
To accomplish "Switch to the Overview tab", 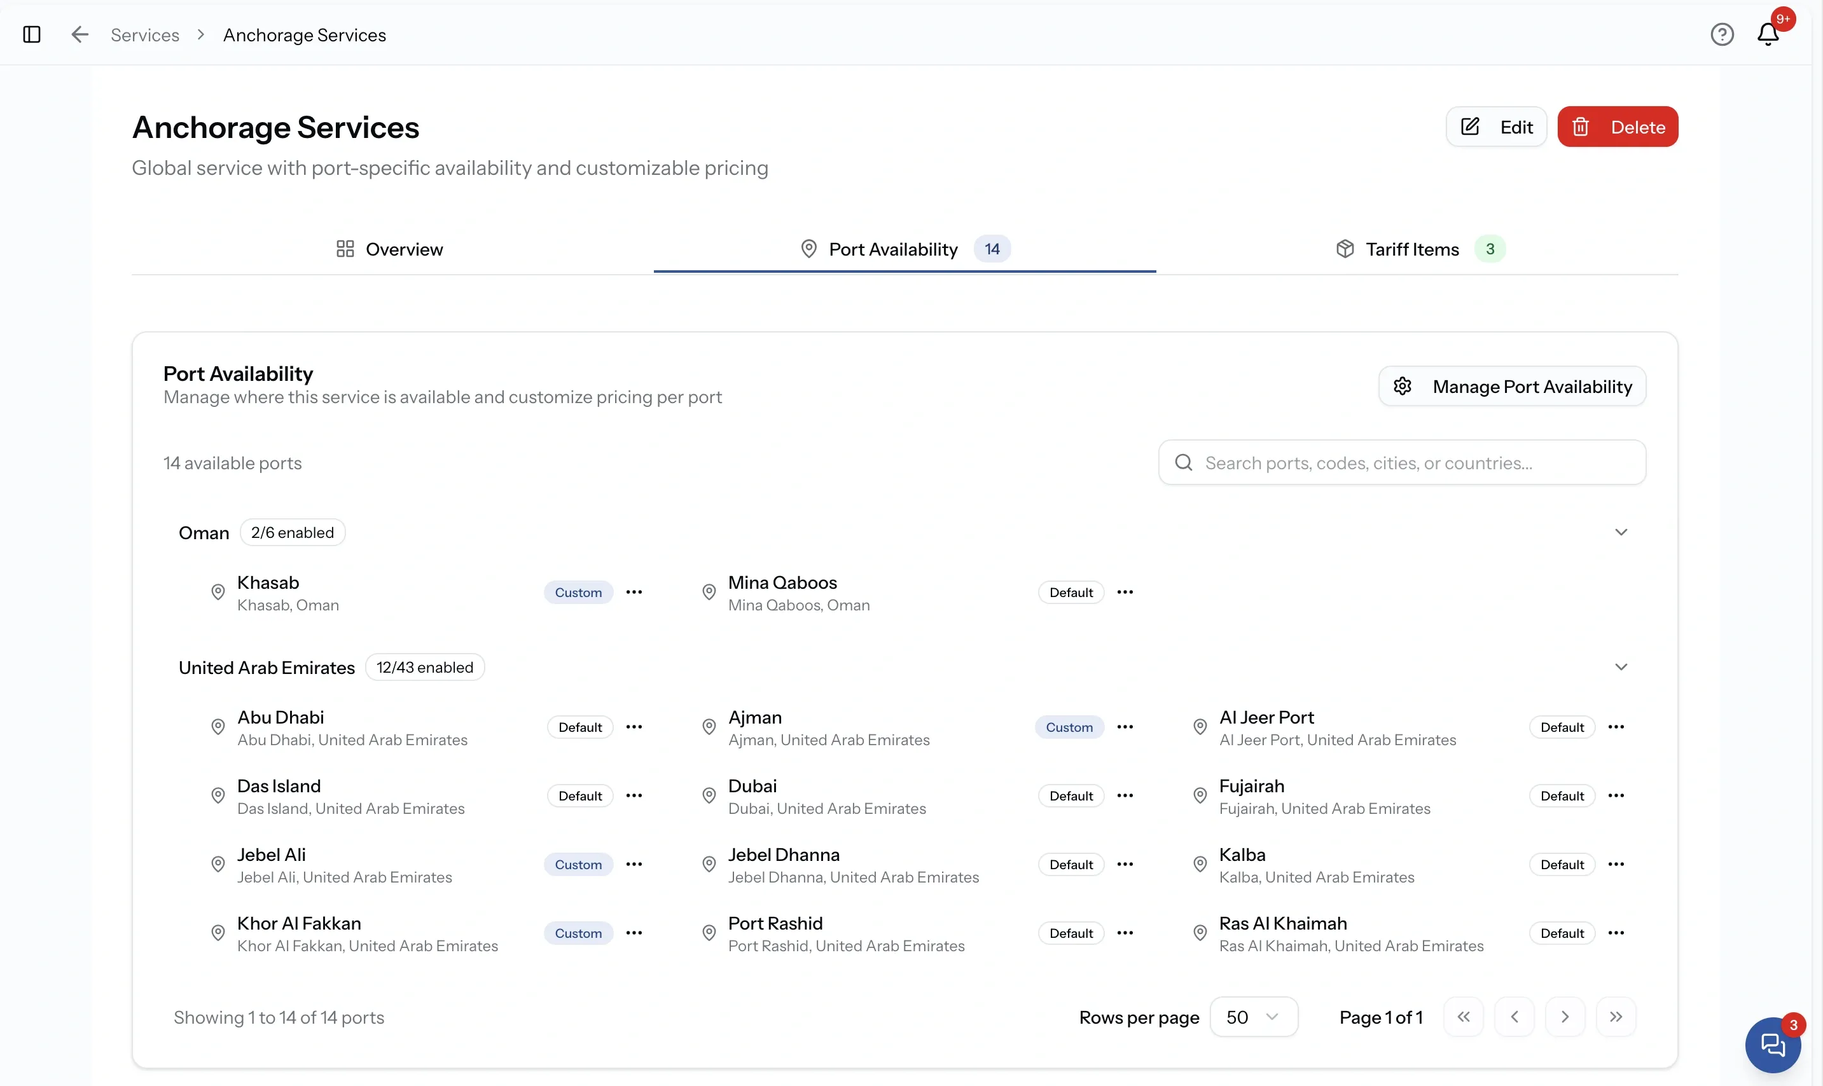I will tap(389, 249).
